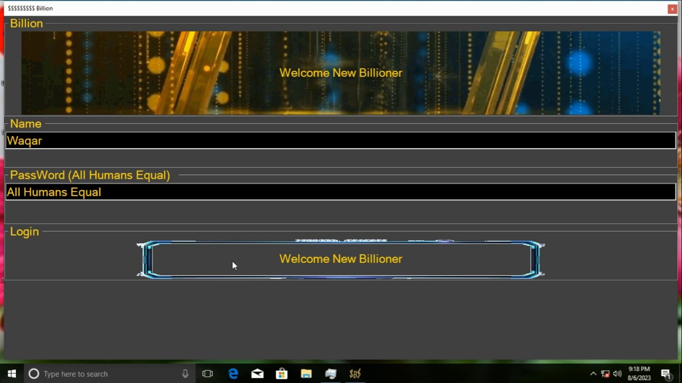This screenshot has height=383, width=682.
Task: Click the volume speaker tray icon
Action: (617, 374)
